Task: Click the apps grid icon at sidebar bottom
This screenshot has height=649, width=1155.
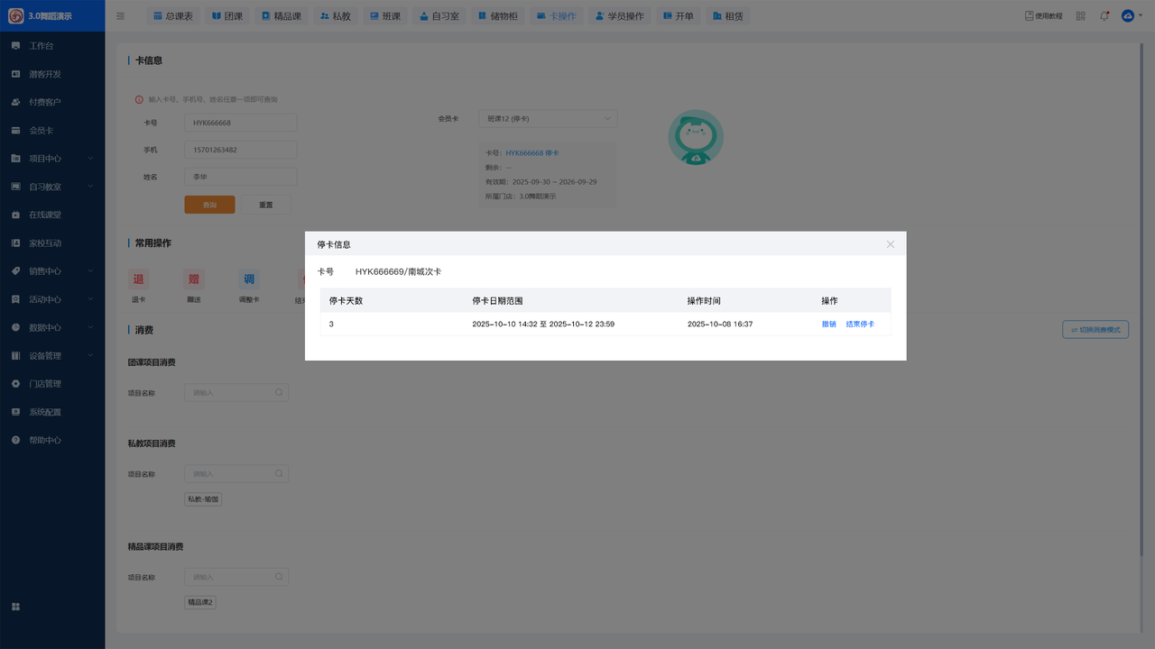Action: tap(15, 607)
